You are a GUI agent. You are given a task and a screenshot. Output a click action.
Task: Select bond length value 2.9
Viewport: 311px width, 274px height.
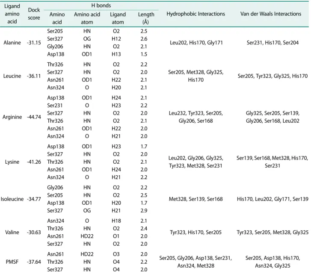[x=144, y=211]
